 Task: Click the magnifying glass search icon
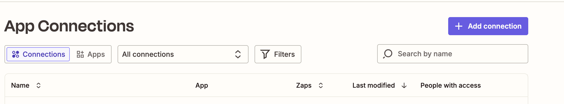point(388,54)
